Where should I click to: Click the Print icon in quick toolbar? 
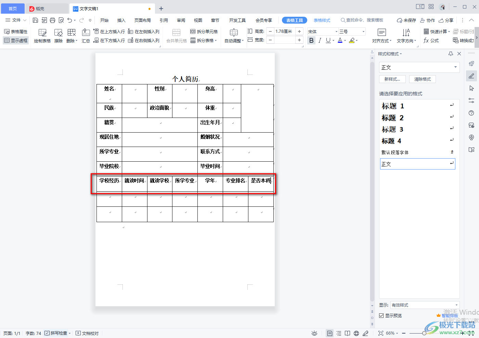52,20
